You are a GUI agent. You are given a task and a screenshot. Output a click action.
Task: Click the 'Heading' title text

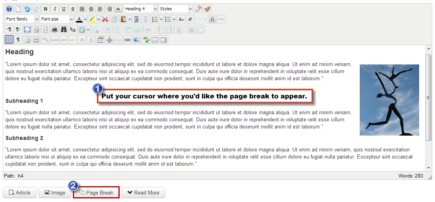(19, 52)
